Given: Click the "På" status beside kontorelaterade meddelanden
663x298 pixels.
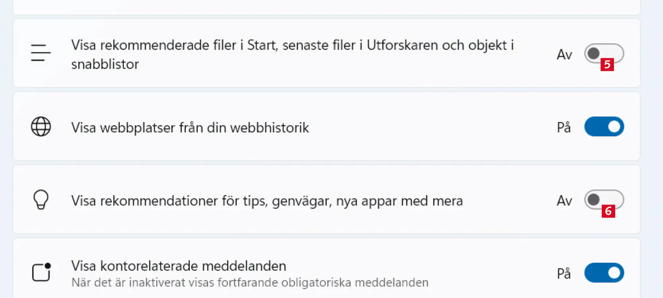Looking at the screenshot, I should click(x=564, y=274).
